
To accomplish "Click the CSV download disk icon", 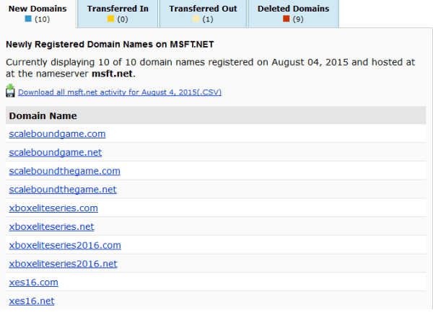I will coord(10,91).
